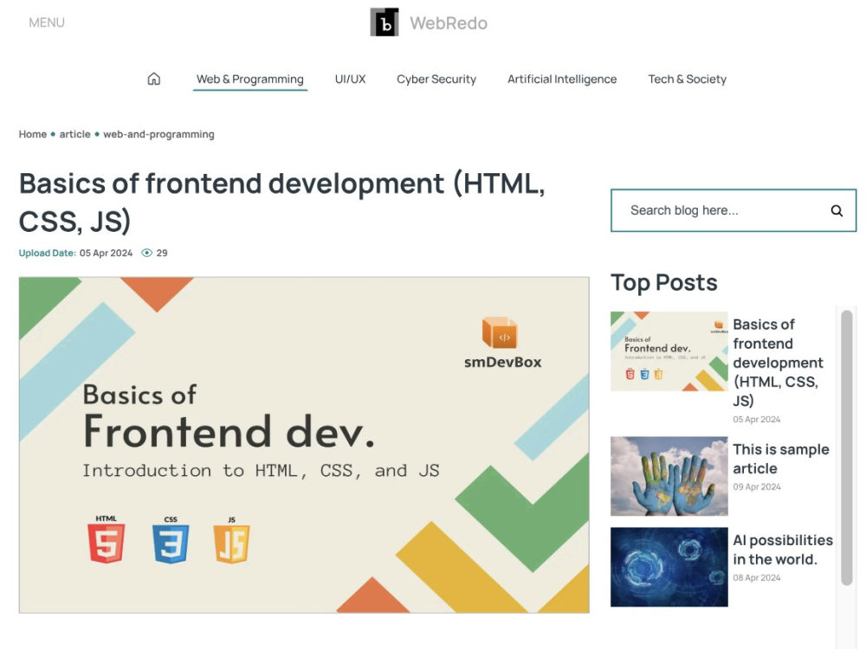Open the main Frontend dev article image

pyautogui.click(x=304, y=445)
